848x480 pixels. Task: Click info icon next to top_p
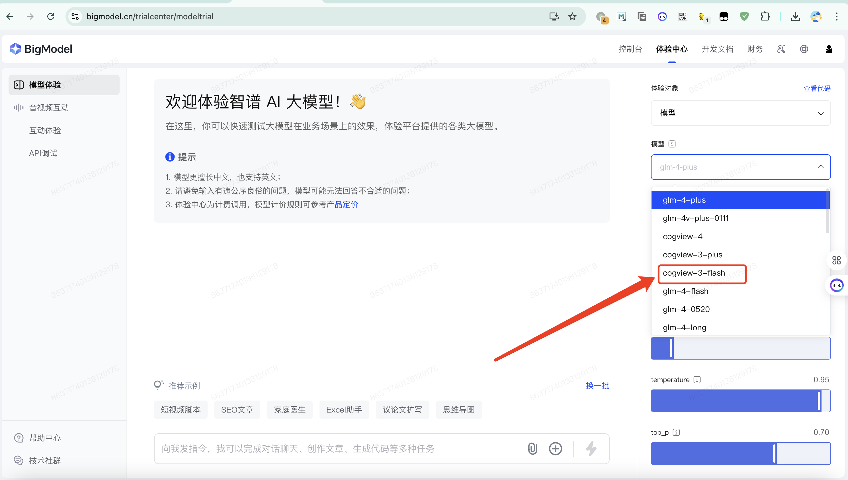pyautogui.click(x=676, y=432)
